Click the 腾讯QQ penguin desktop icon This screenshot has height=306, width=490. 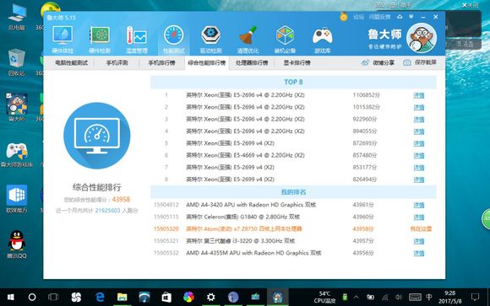[x=17, y=244]
